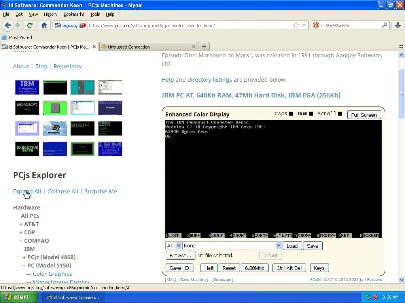The height and width of the screenshot is (303, 405).
Task: Open the EXECUTIVE SUITE thumbnail
Action: [27, 149]
